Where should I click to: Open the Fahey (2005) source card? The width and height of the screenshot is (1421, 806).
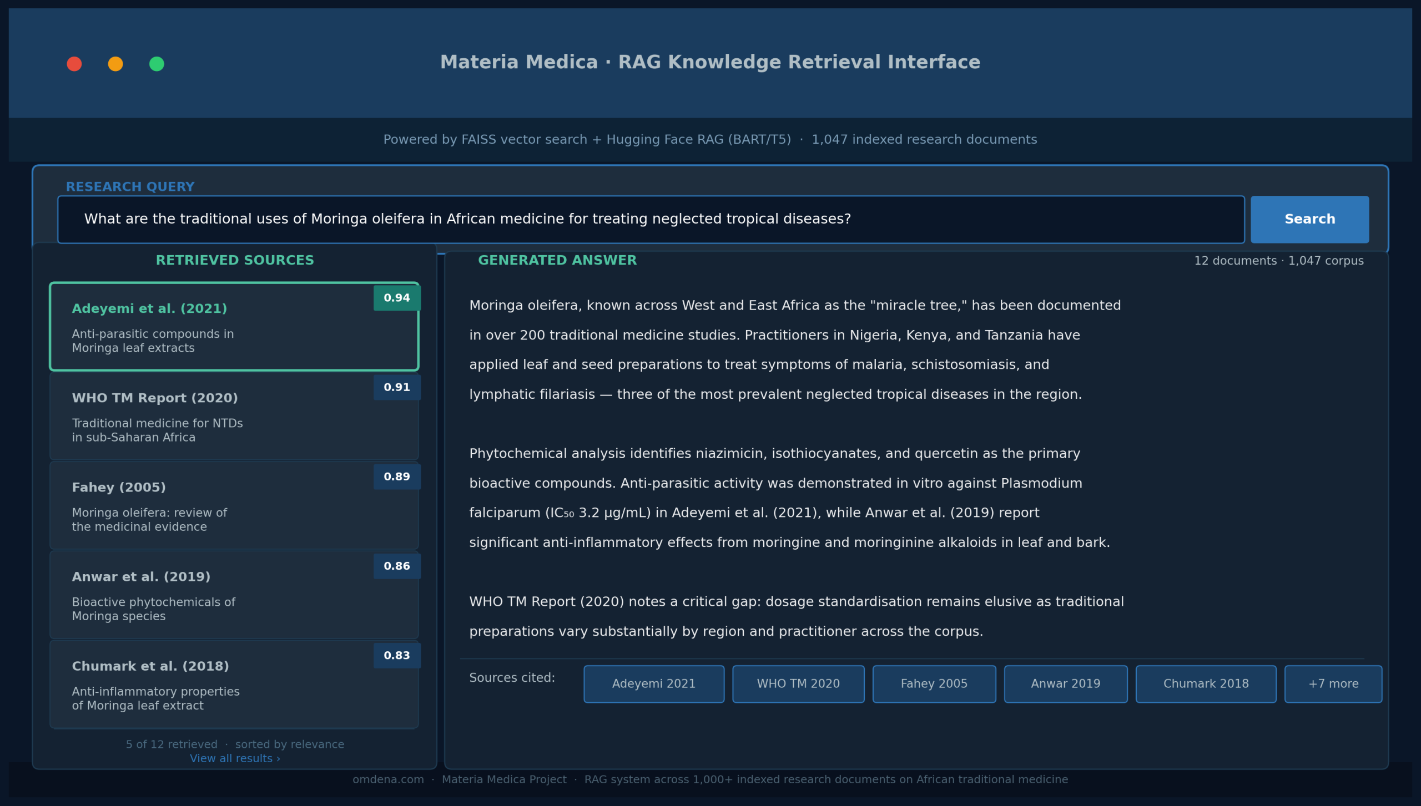[x=234, y=505]
